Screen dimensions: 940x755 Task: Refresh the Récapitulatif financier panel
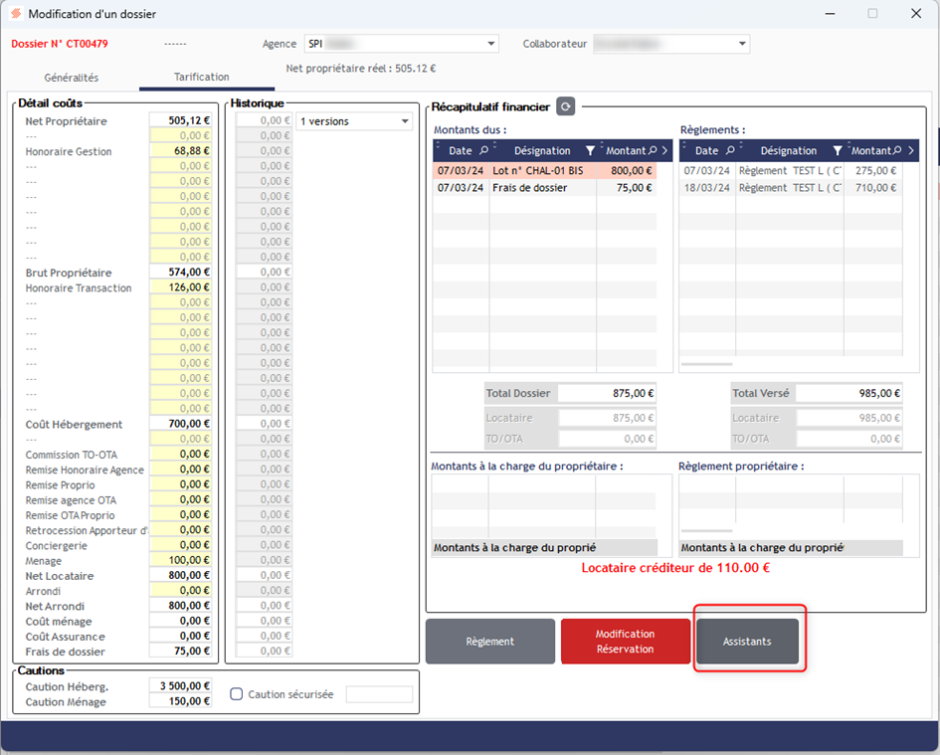[565, 106]
